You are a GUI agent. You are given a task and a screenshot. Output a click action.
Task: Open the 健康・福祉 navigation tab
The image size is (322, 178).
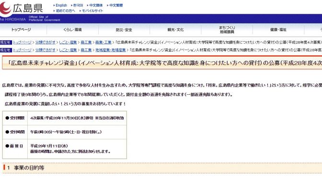278,30
